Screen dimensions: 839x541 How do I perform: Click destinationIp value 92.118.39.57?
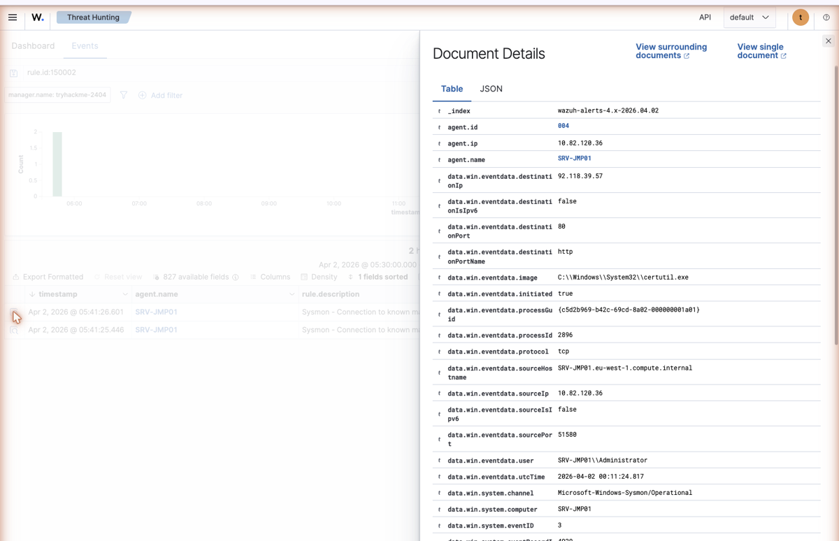tap(580, 176)
